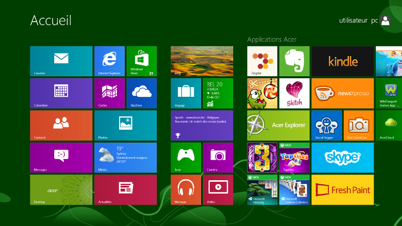Open the Windows Store tile

[142, 61]
